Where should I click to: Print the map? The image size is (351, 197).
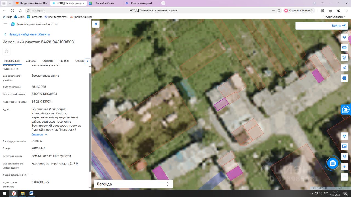[344, 78]
